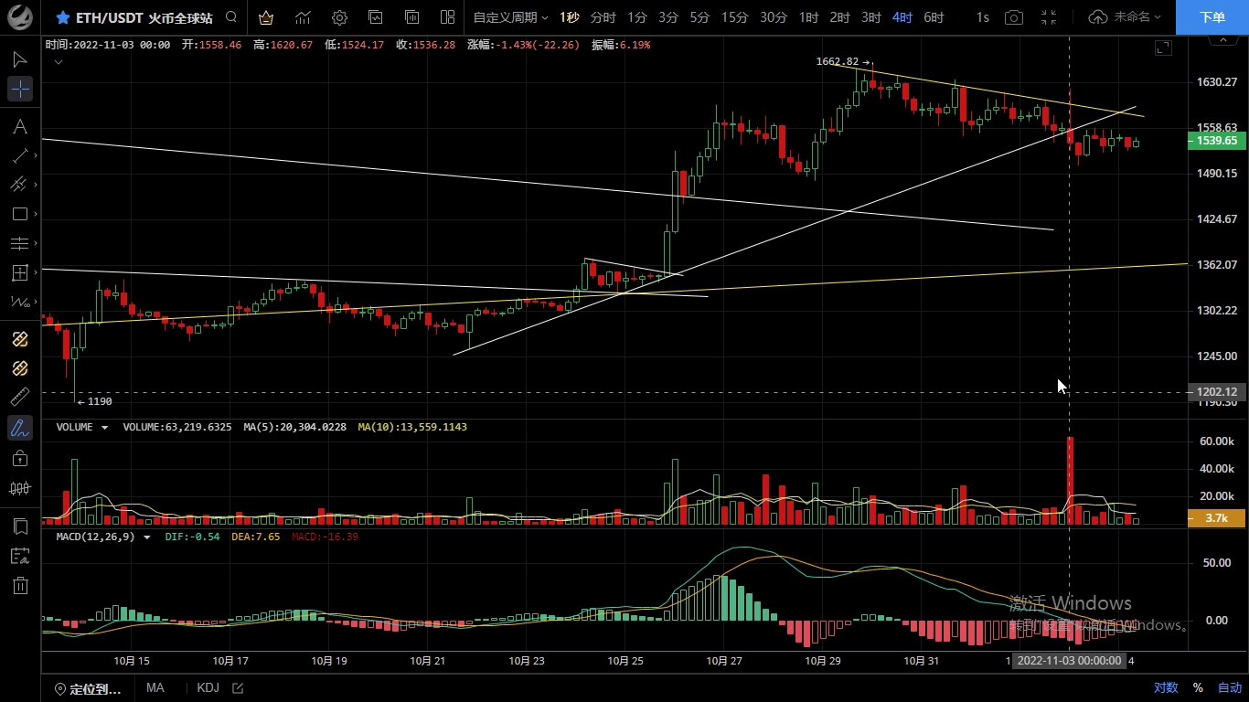Select the ruler measure tool
Image resolution: width=1249 pixels, height=702 pixels.
[x=20, y=398]
